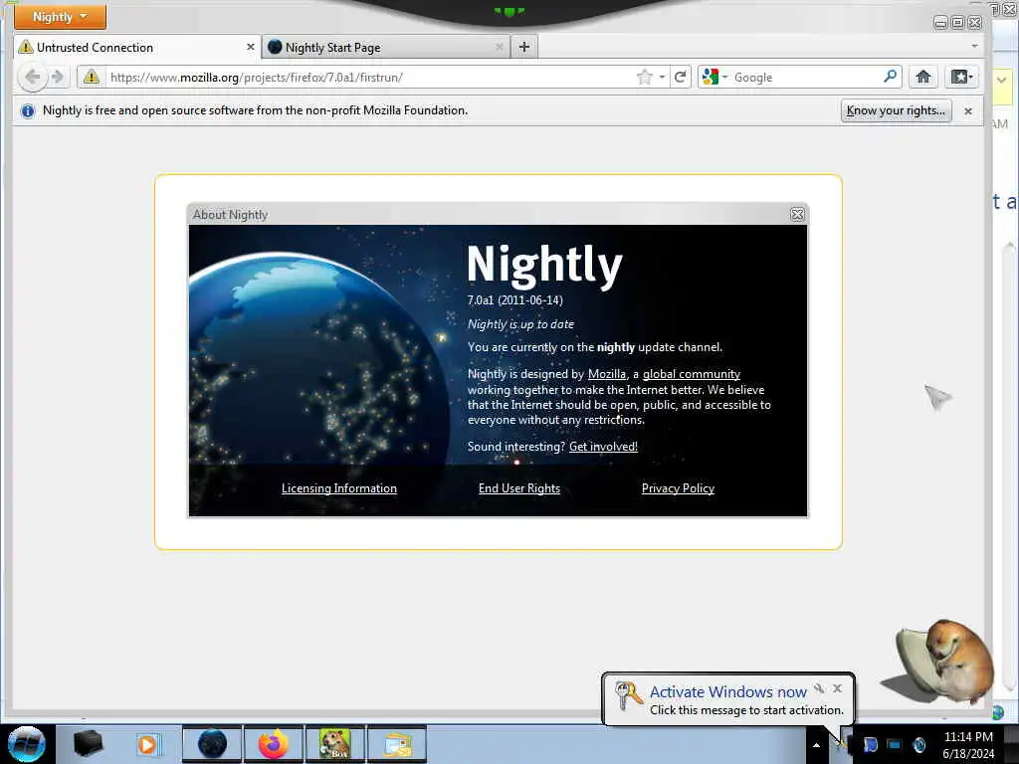Go forward with the forward arrow
The height and width of the screenshot is (764, 1019).
pyautogui.click(x=58, y=78)
